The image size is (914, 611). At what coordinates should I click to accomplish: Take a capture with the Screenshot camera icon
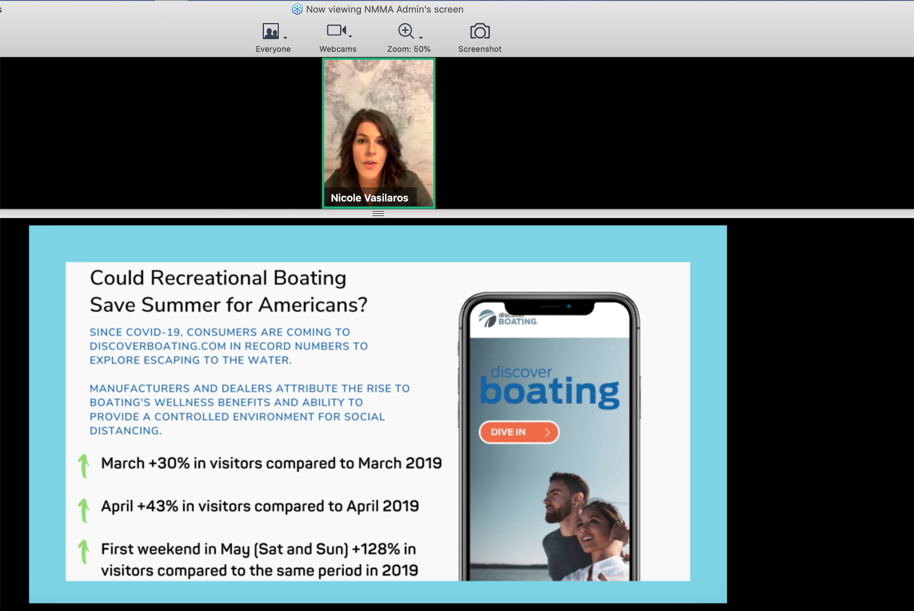[480, 31]
